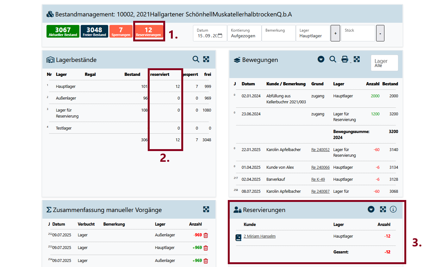The image size is (448, 267).
Task: Click the search icon in Lagerbestände panel
Action: [x=196, y=59]
